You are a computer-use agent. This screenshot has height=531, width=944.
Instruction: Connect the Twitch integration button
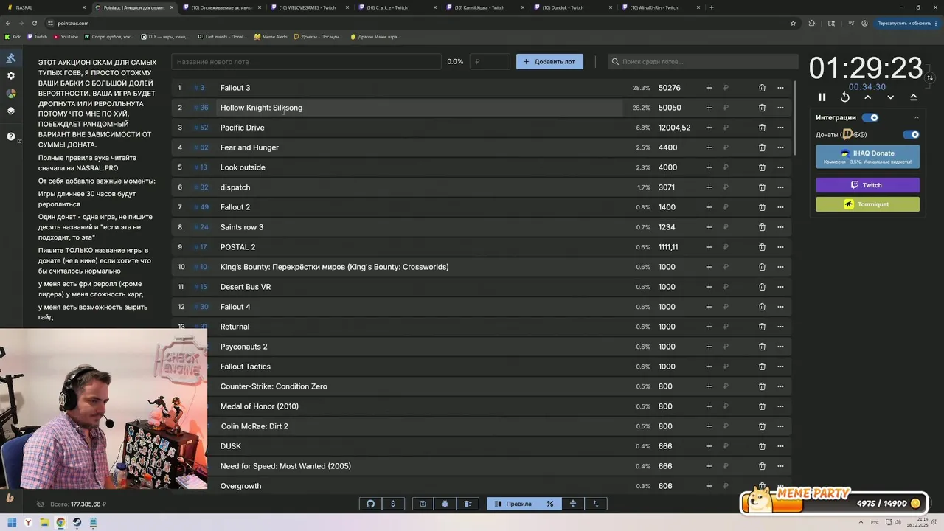(x=867, y=185)
